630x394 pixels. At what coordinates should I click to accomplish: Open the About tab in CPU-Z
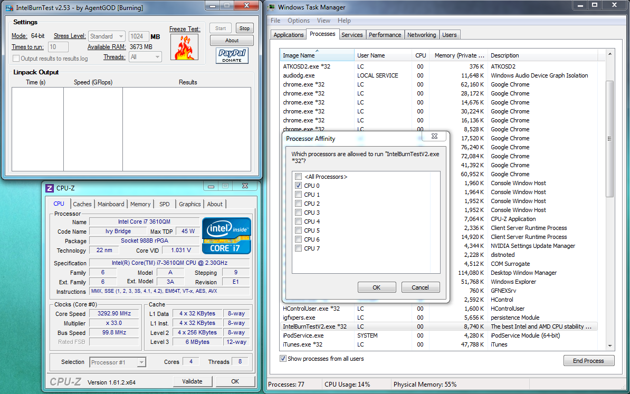click(215, 204)
